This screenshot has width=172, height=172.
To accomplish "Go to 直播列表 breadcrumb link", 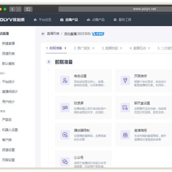I will pos(53,34).
